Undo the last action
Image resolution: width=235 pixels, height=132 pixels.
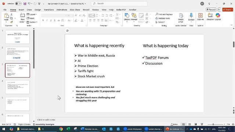click(x=29, y=4)
